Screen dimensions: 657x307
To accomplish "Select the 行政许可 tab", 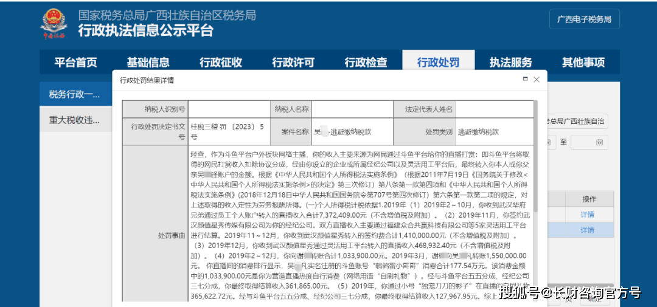I will [x=293, y=63].
